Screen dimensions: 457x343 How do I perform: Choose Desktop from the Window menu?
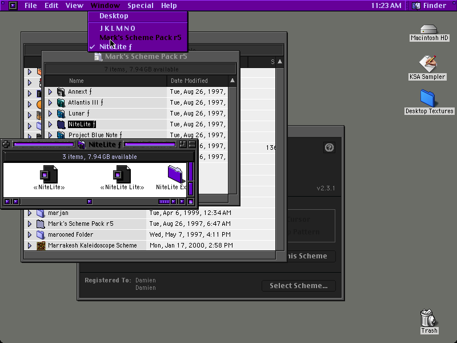(x=138, y=16)
